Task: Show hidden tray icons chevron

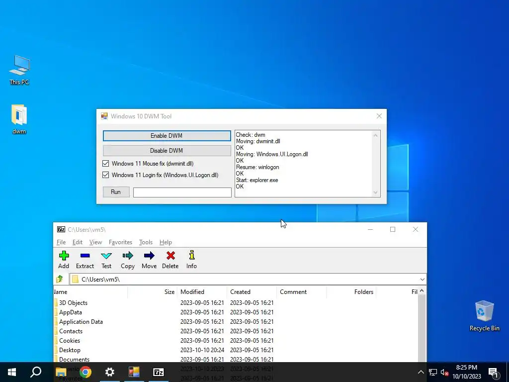Action: [421, 372]
